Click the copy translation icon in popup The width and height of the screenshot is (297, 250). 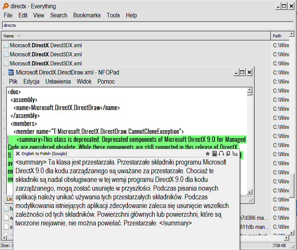[x=228, y=154]
